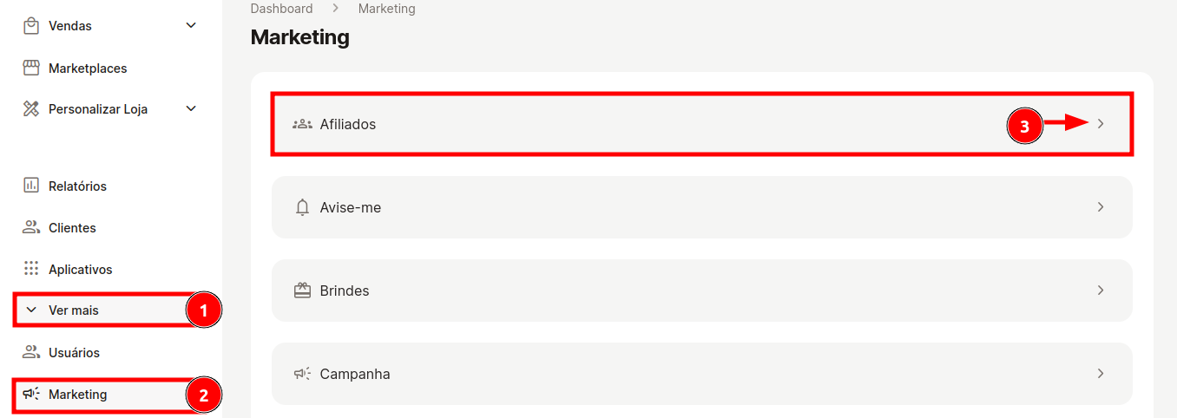Click the Marketplaces storefront icon

(31, 68)
